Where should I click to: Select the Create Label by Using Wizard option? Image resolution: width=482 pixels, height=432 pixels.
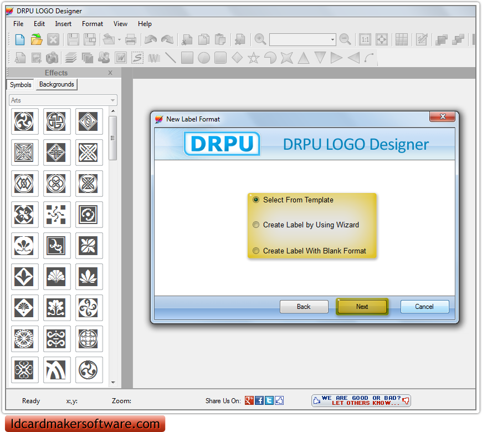coord(256,225)
